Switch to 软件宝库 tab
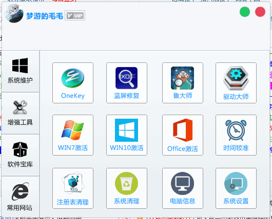The image size is (272, 219). tap(21, 155)
